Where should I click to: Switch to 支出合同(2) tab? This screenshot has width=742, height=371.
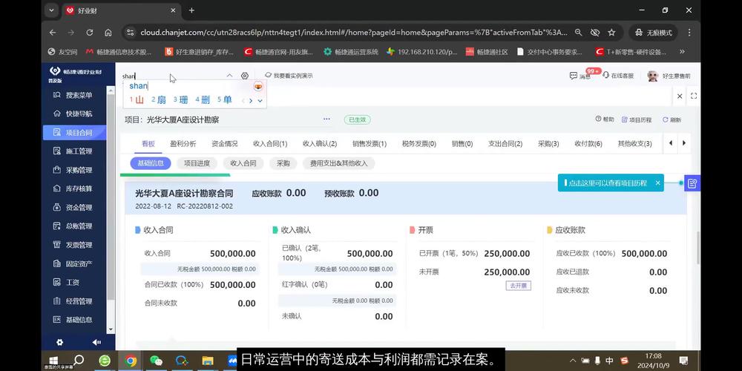click(505, 144)
